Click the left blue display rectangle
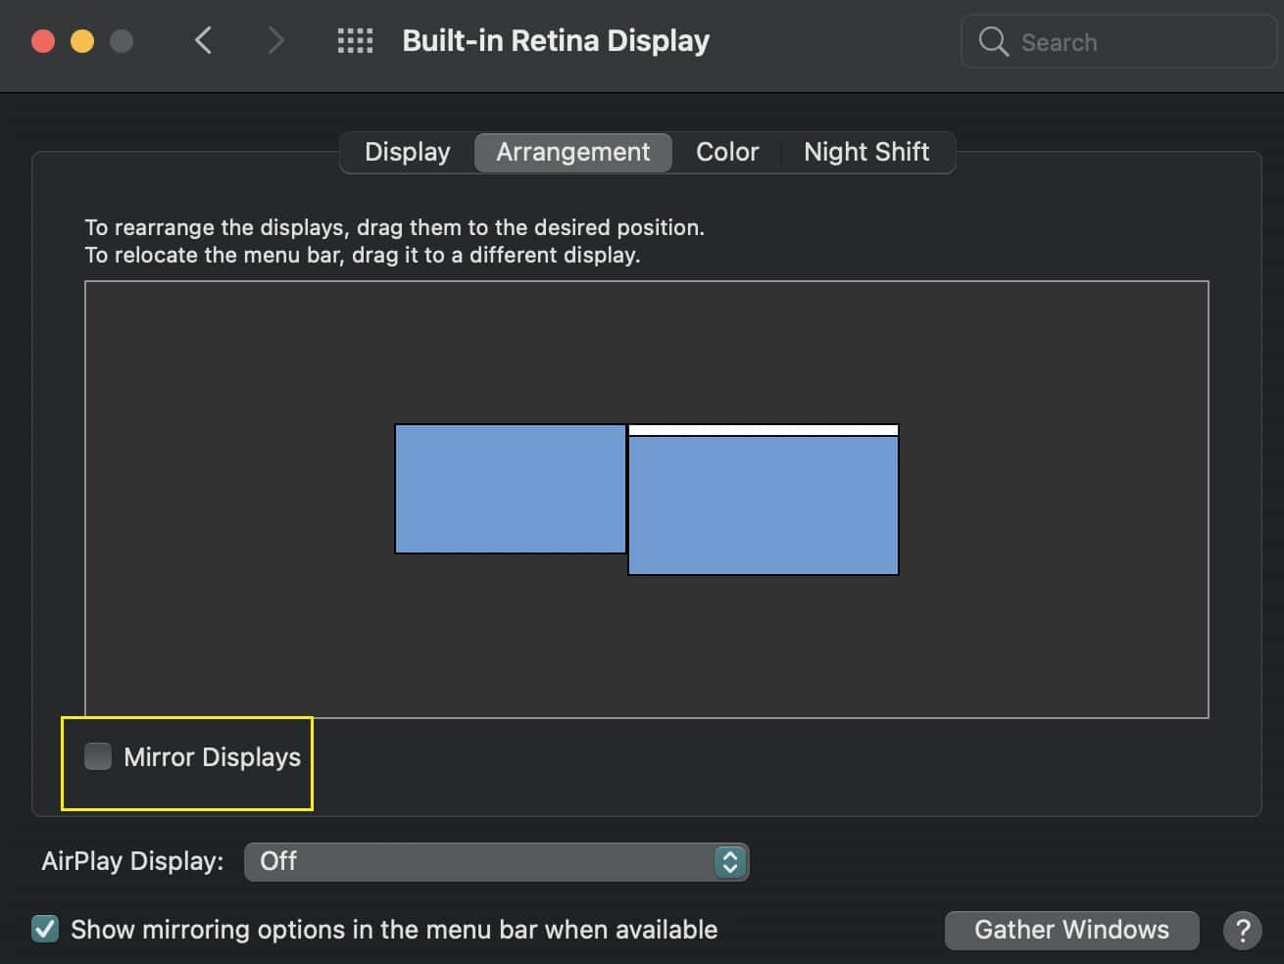The height and width of the screenshot is (964, 1284). [x=510, y=488]
